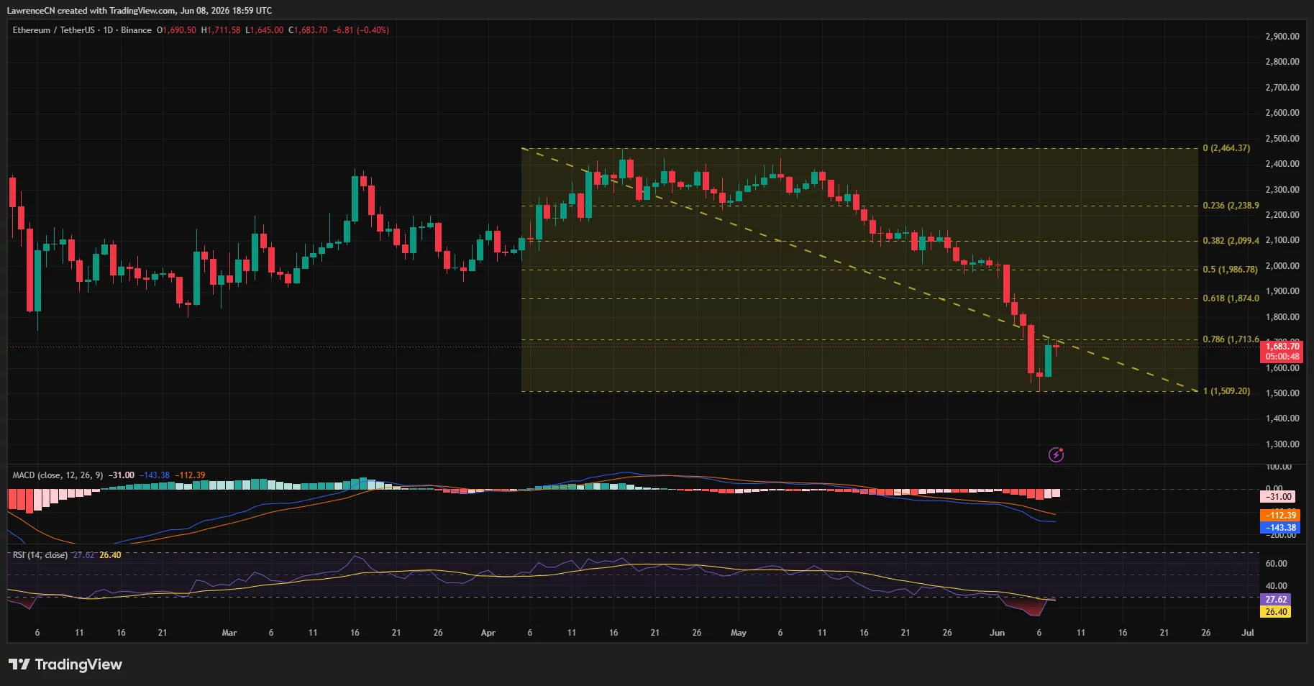
Task: Click the 2,600.00 price axis label
Action: pyautogui.click(x=1282, y=113)
